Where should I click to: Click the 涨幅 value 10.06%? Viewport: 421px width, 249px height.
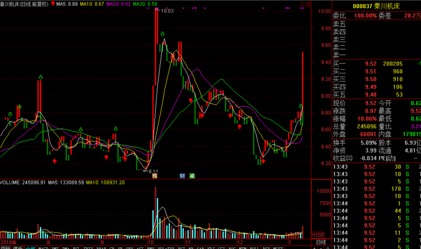[367, 119]
